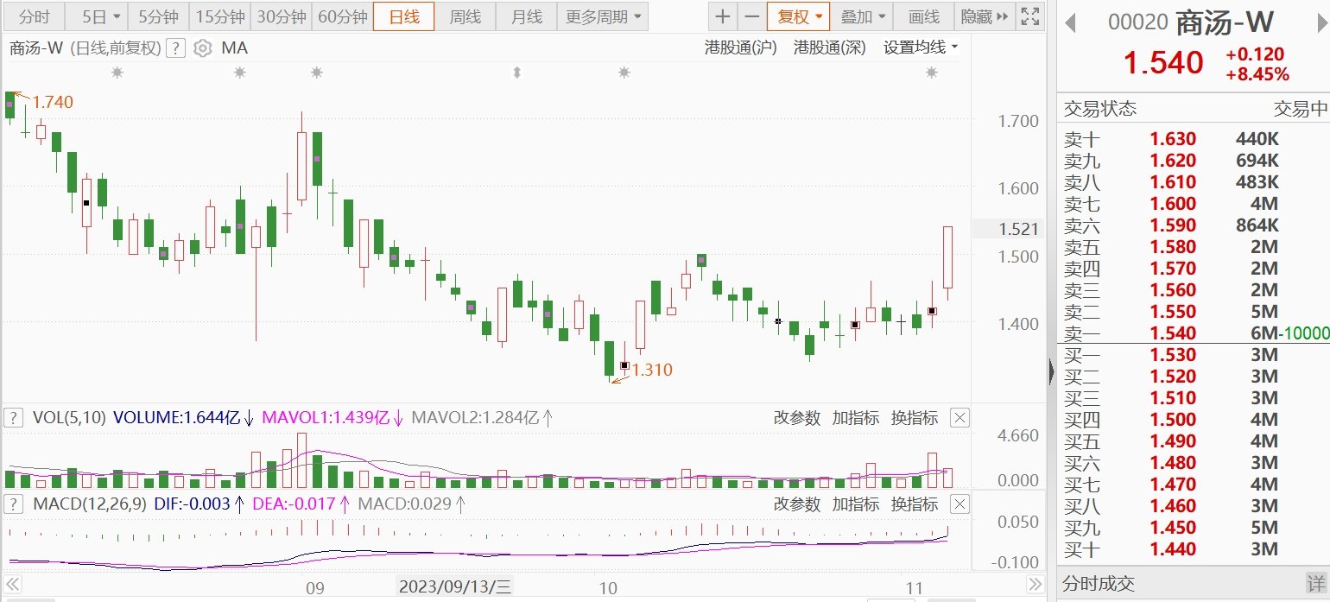The width and height of the screenshot is (1330, 602).
Task: Toggle the 隐藏 side panel button
Action: pos(983,16)
